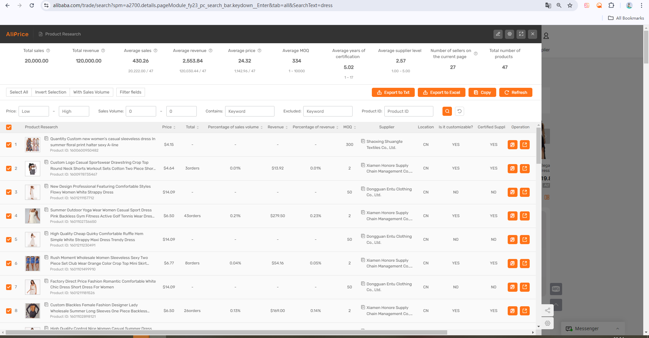The width and height of the screenshot is (649, 338).
Task: Click row 4 copy operation icon
Action: pos(512,216)
